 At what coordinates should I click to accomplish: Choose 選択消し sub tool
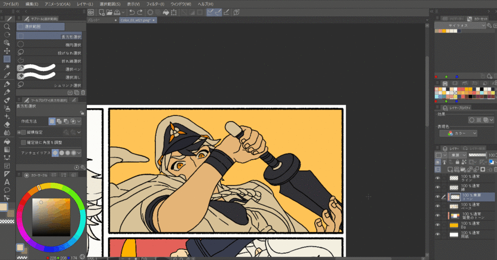(49, 77)
